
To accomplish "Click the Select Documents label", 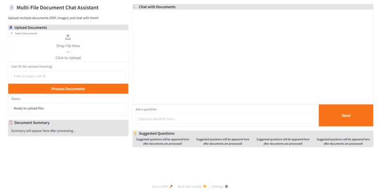I will [x=24, y=34].
